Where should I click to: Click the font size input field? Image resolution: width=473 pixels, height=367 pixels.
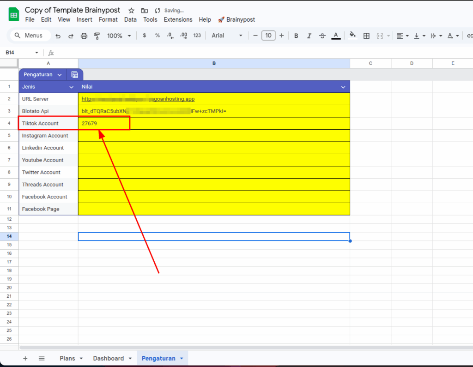coord(268,36)
